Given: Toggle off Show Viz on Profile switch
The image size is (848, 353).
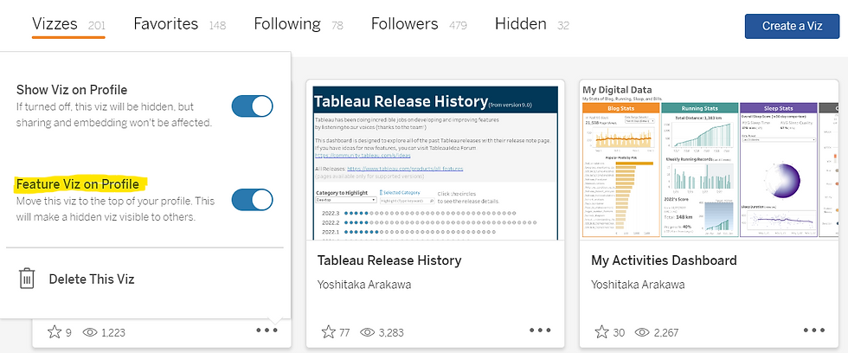Looking at the screenshot, I should [252, 106].
